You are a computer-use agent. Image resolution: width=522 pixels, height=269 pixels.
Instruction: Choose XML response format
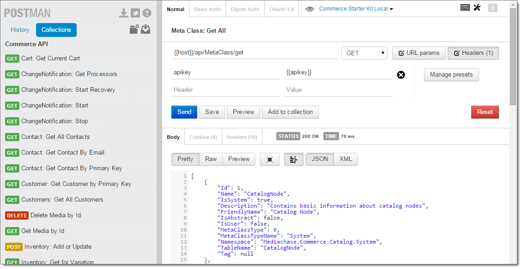click(x=346, y=159)
